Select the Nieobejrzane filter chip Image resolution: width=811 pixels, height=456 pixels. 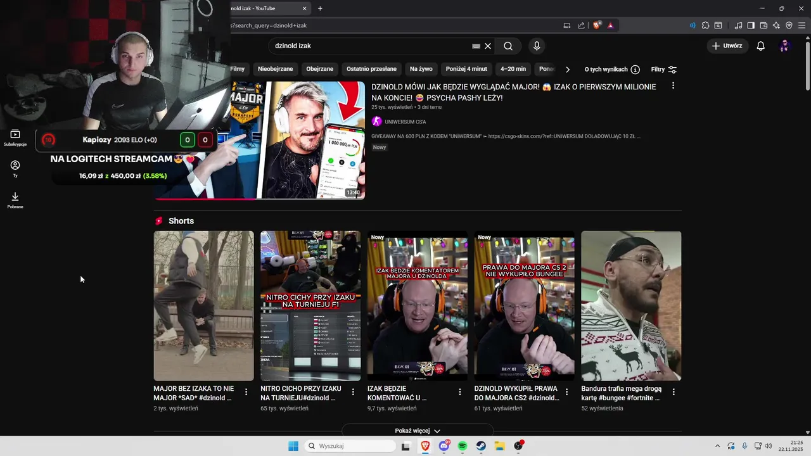(x=276, y=69)
